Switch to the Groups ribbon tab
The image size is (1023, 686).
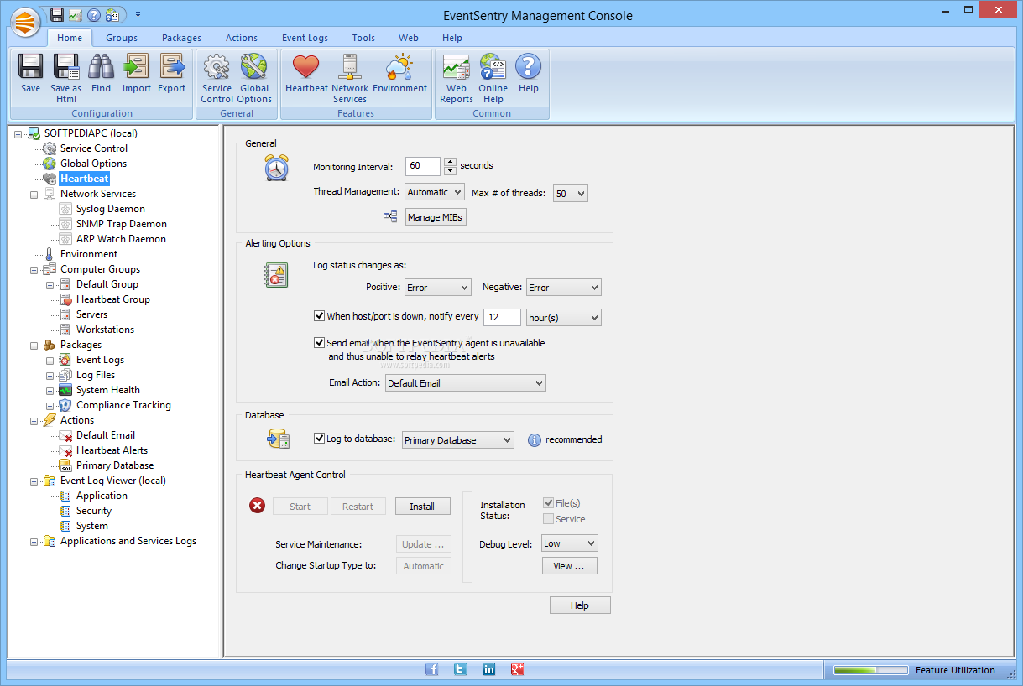(122, 38)
